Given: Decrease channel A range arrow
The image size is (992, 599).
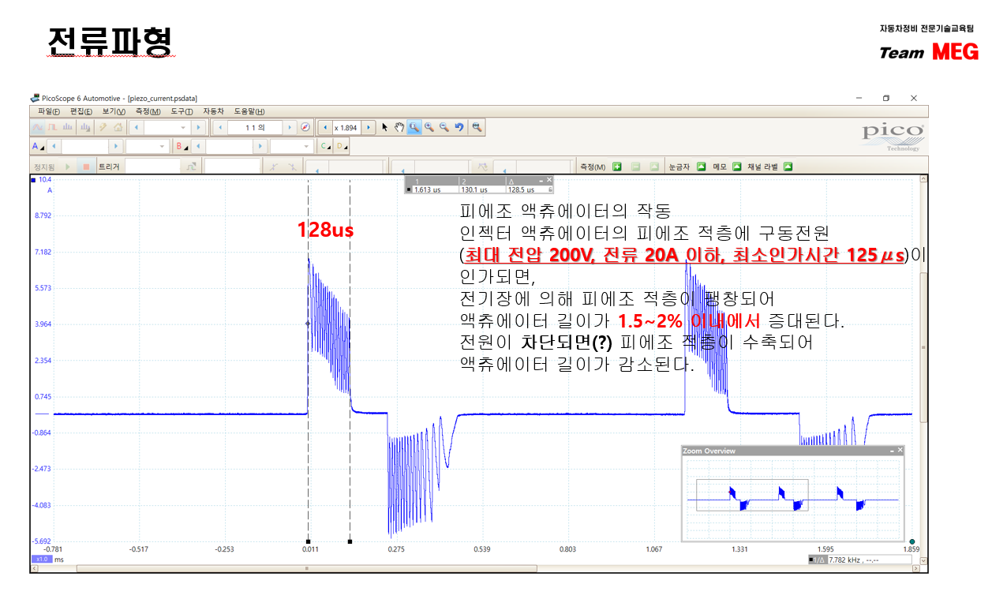Looking at the screenshot, I should 54,146.
